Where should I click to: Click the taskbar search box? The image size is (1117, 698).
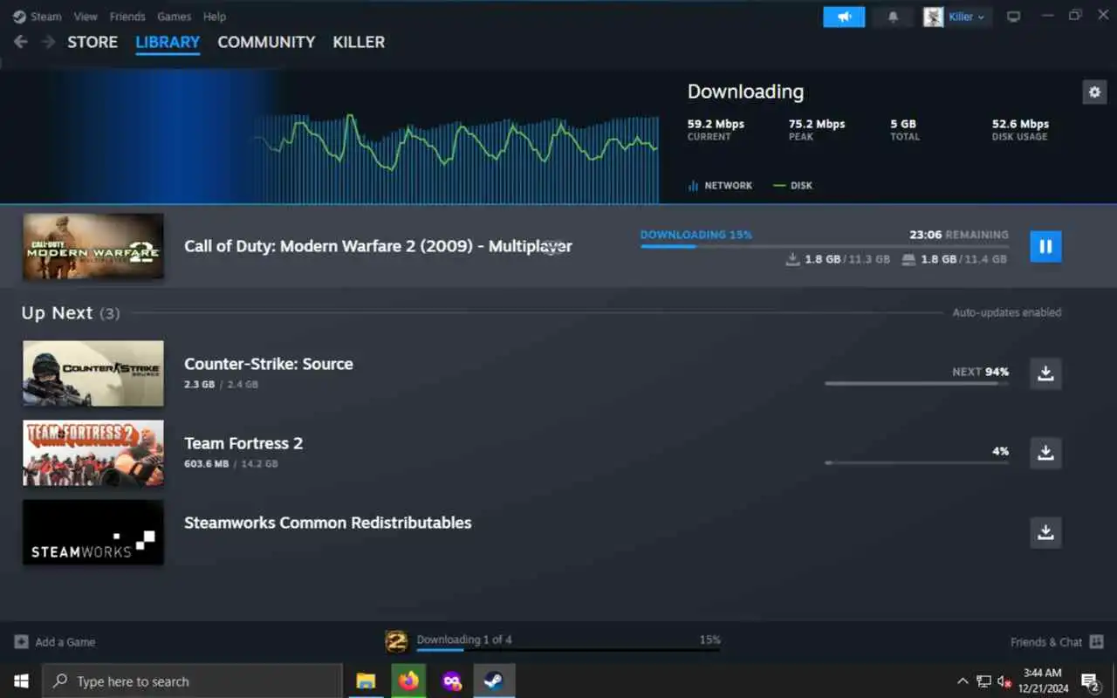(192, 681)
